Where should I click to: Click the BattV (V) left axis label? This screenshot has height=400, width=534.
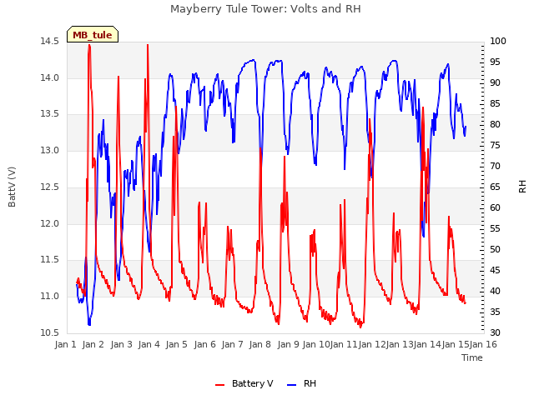point(12,187)
